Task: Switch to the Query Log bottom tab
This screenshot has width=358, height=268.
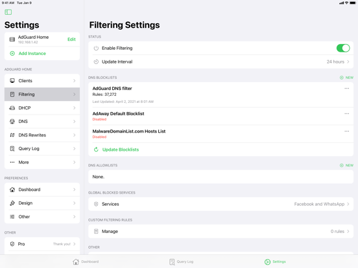Action: point(182,262)
